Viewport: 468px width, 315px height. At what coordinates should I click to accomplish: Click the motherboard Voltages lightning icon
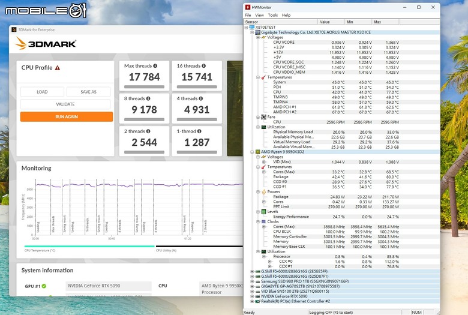click(x=263, y=37)
